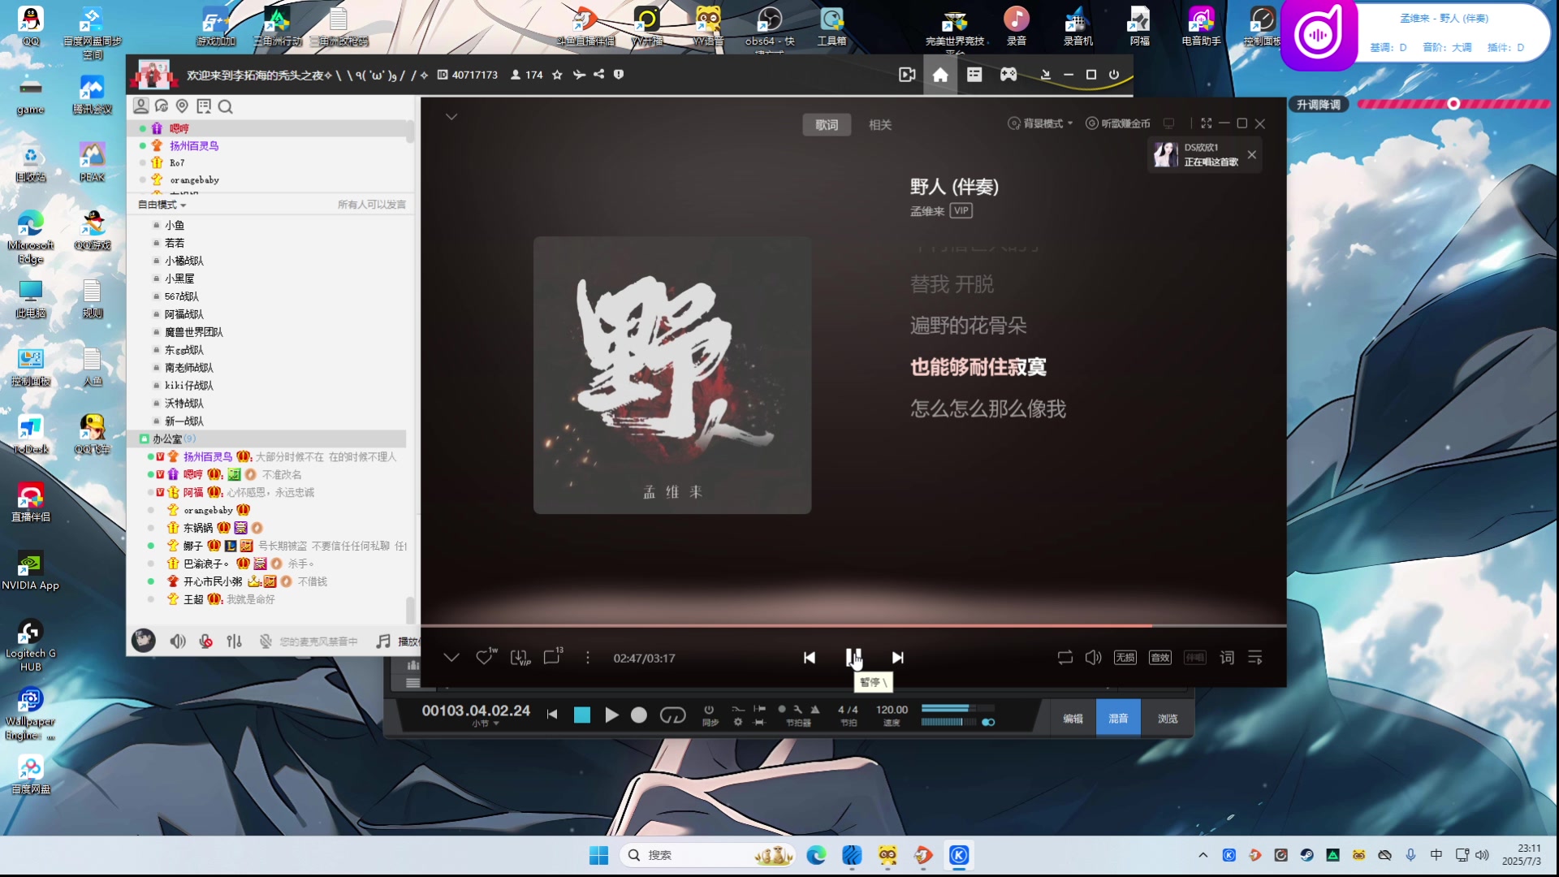Select the 无损 lossless quality button
This screenshot has width=1559, height=877.
pos(1125,658)
